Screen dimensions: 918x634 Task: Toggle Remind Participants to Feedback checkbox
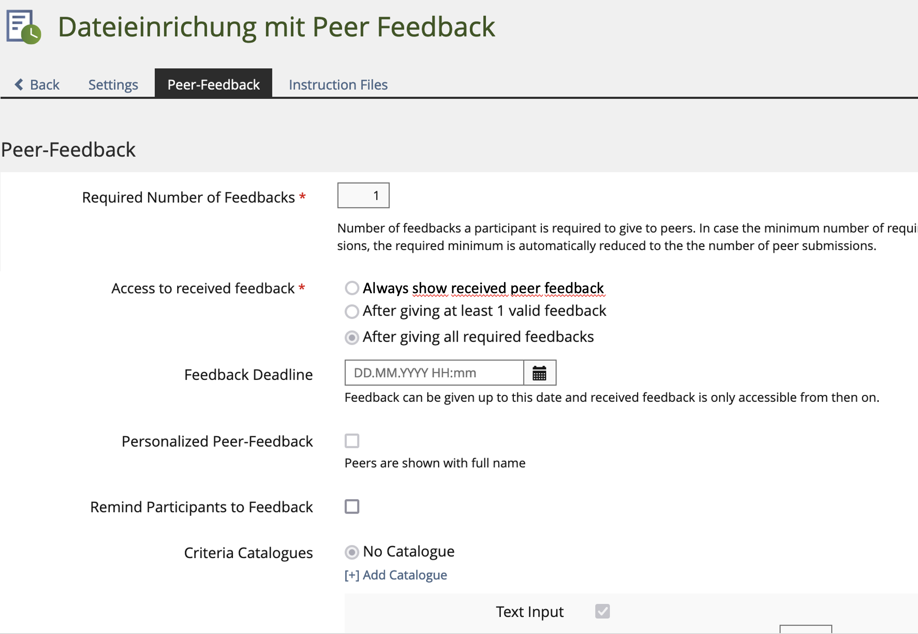point(352,506)
